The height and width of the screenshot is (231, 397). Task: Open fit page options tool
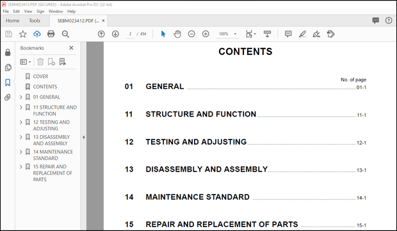tap(250, 34)
